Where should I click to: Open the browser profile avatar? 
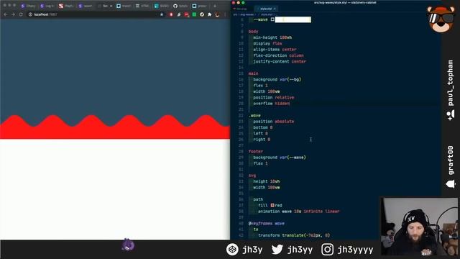coord(217,14)
